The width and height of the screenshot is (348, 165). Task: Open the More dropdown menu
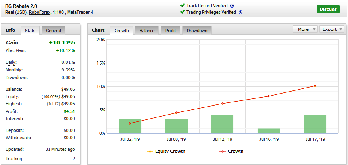click(305, 29)
